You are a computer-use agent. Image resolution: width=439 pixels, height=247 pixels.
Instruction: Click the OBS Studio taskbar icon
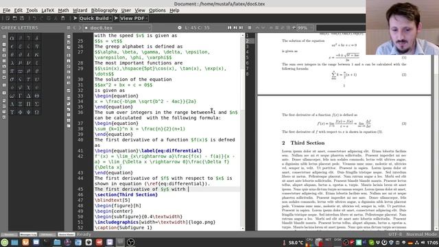(x=130, y=242)
